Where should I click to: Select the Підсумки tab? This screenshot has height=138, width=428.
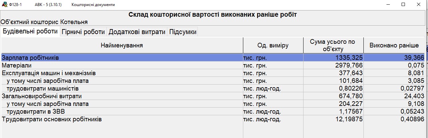coord(182,32)
